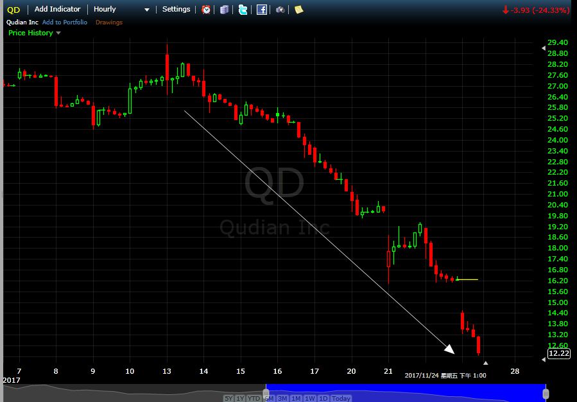Click the QD ticker symbol
The width and height of the screenshot is (577, 402).
13,10
